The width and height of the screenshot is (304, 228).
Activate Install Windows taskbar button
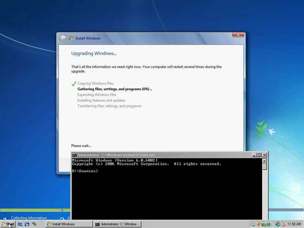click(69, 224)
